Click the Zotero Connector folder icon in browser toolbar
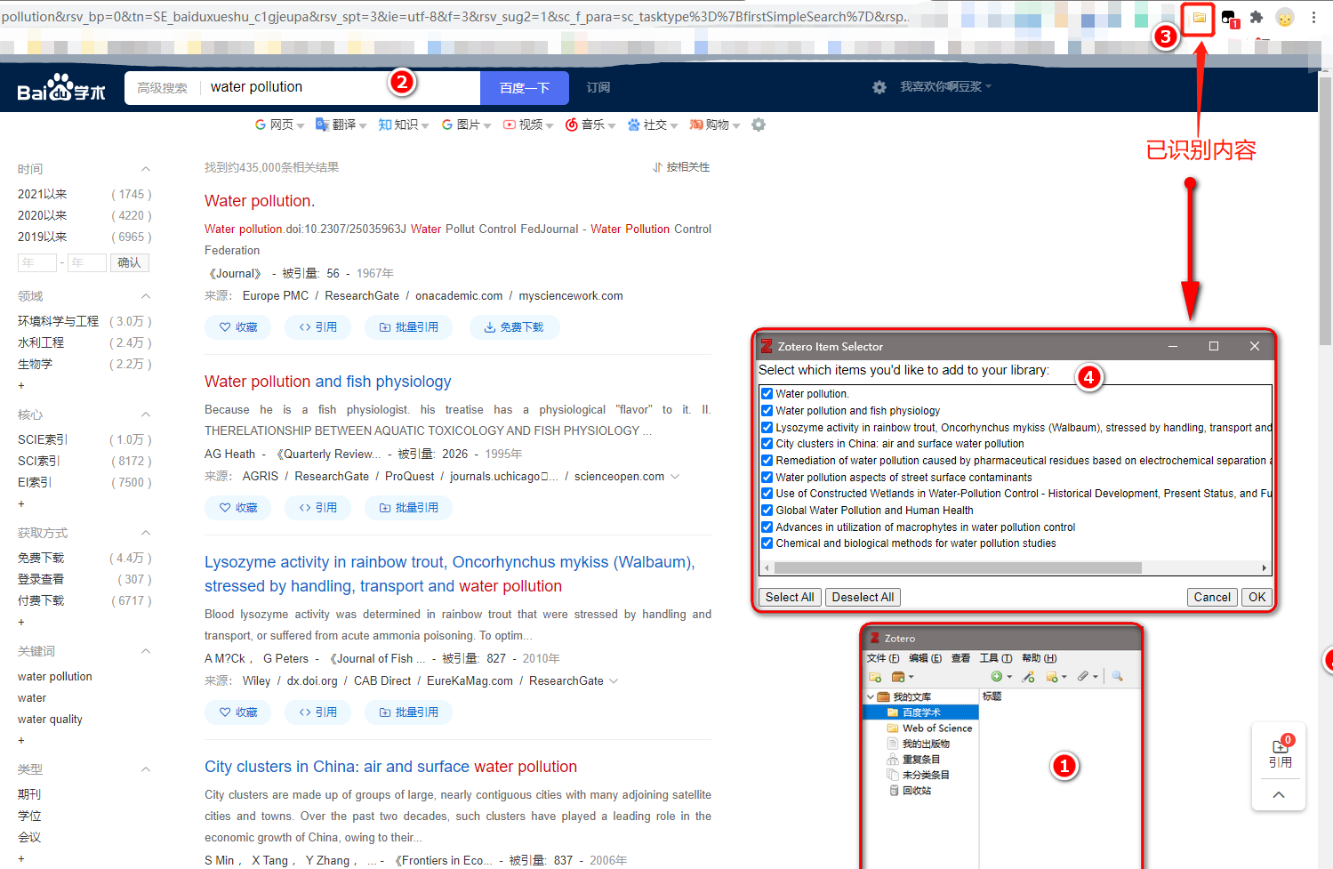 tap(1200, 17)
